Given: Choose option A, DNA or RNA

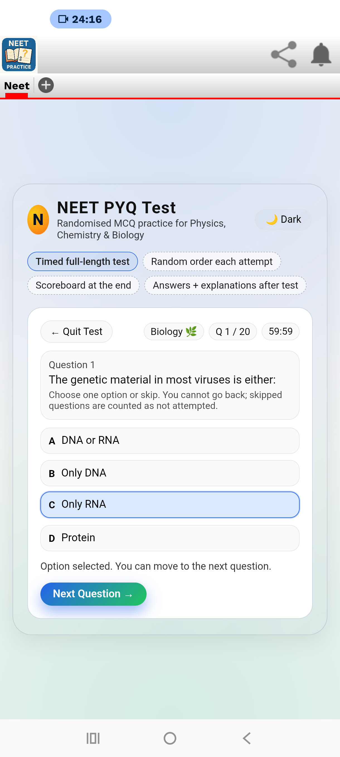Looking at the screenshot, I should pyautogui.click(x=169, y=440).
